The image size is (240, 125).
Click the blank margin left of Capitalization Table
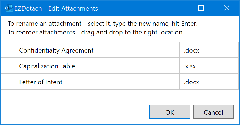point(10,66)
